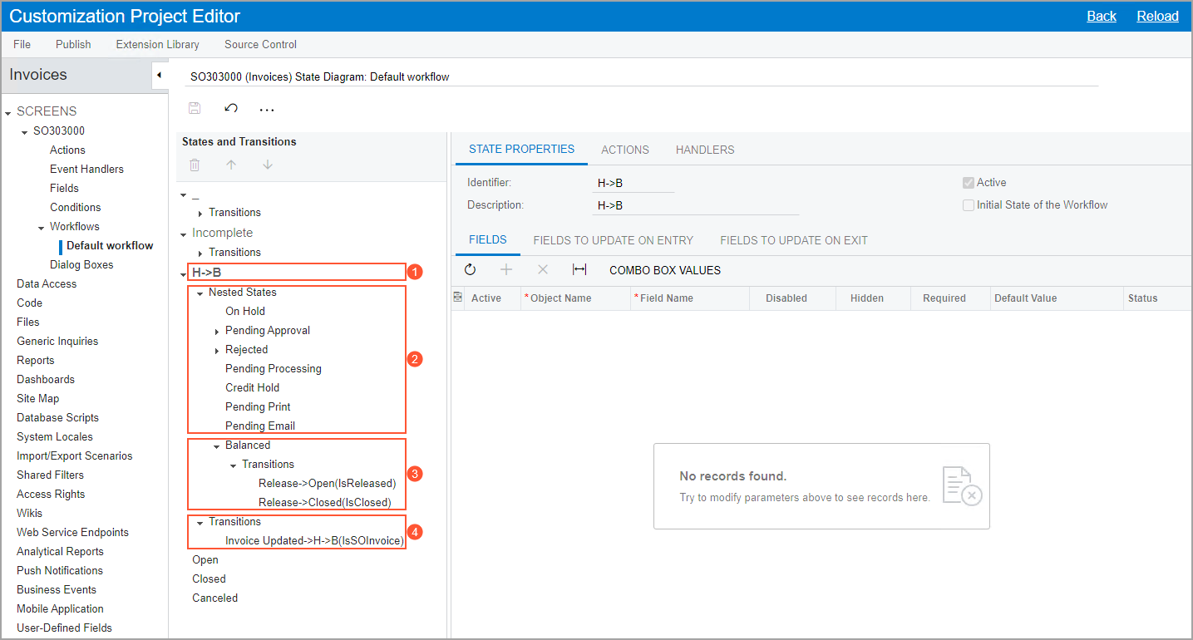Open the Publish menu
This screenshot has height=640, width=1193.
73,44
